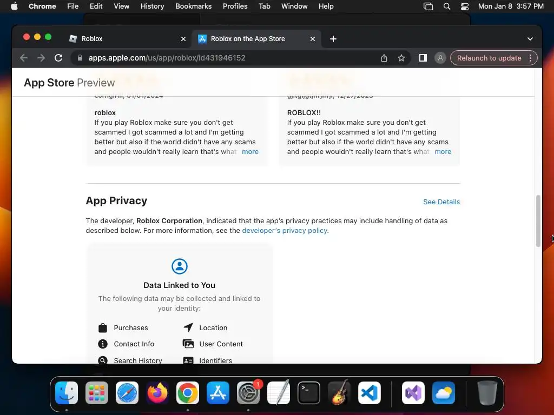Bookmark this page with star icon
554x415 pixels.
tap(401, 58)
